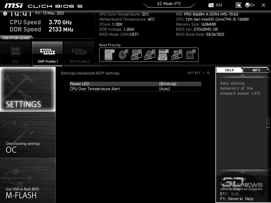Toggle XMP Profile 1

[x=48, y=54]
